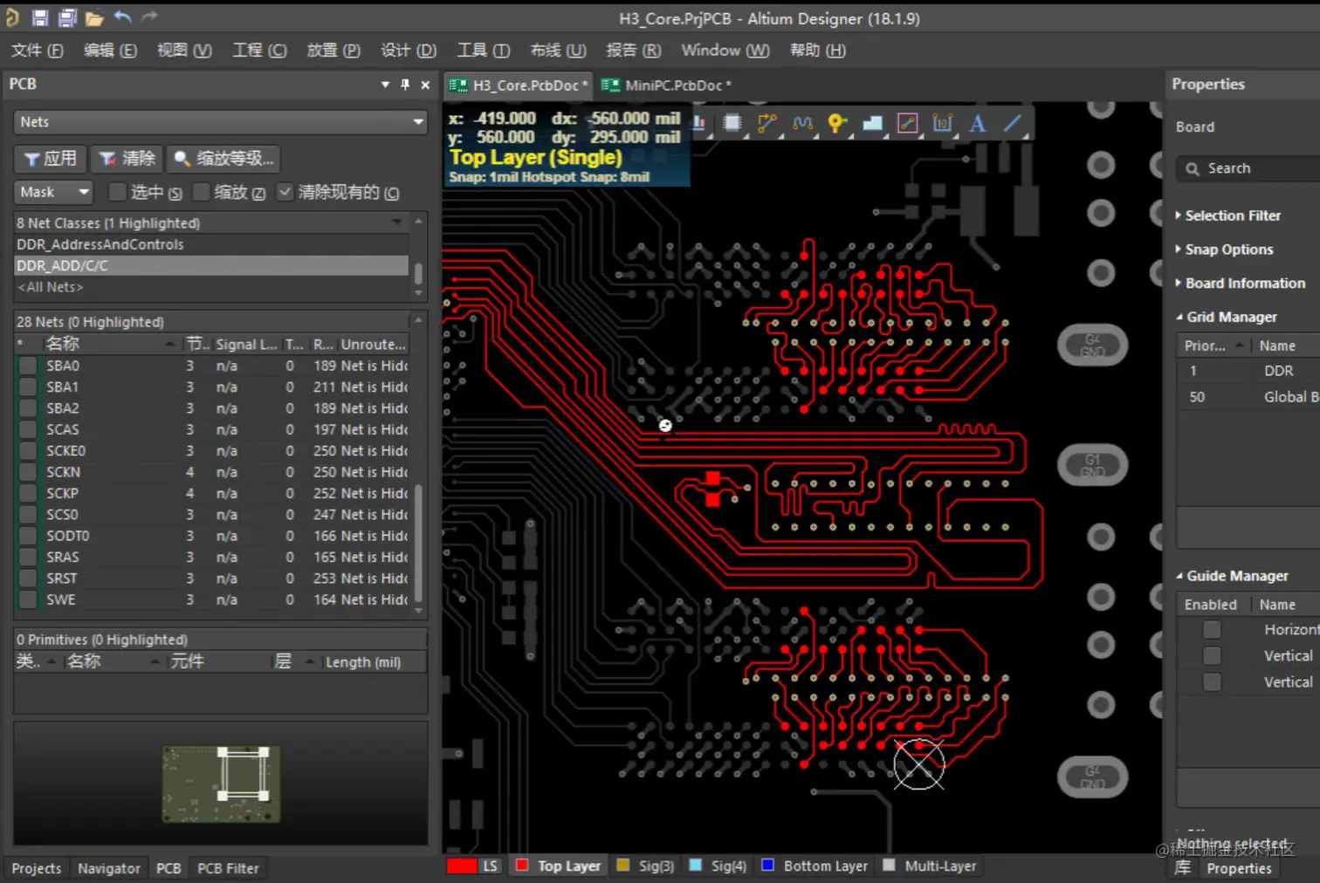Uncheck the 清除现有的 checkbox
This screenshot has width=1320, height=883.
click(x=285, y=192)
